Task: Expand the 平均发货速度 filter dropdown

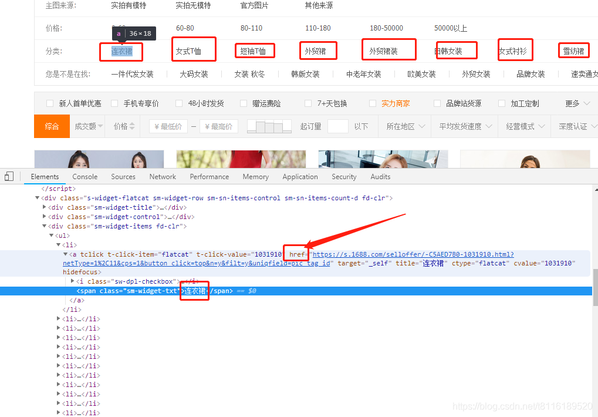Action: 464,126
